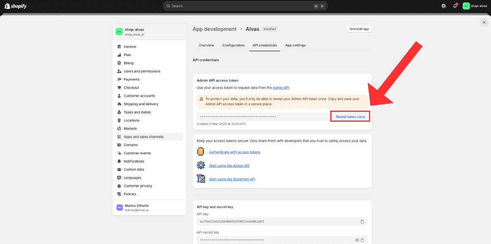Click the Alvas app name in the breadcrumb
Screen dimensions: 491x244
pyautogui.click(x=252, y=29)
